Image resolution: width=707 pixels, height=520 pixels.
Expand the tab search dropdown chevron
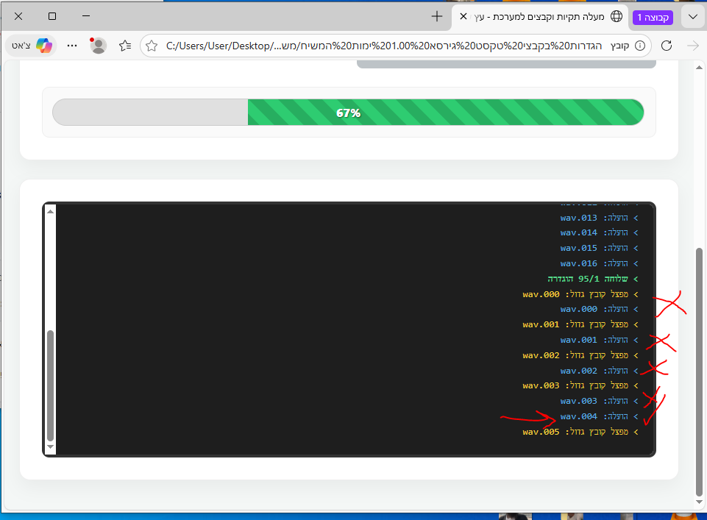pyautogui.click(x=692, y=16)
